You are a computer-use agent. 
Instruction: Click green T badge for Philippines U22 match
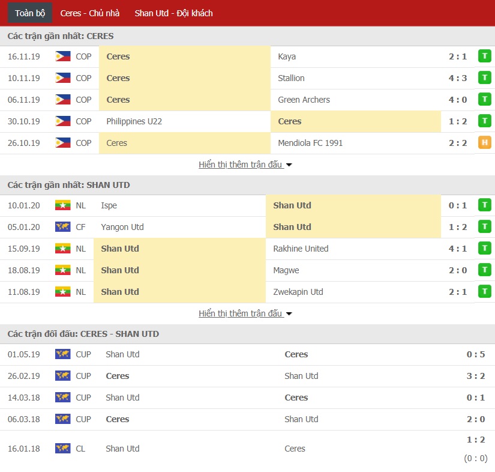click(485, 121)
